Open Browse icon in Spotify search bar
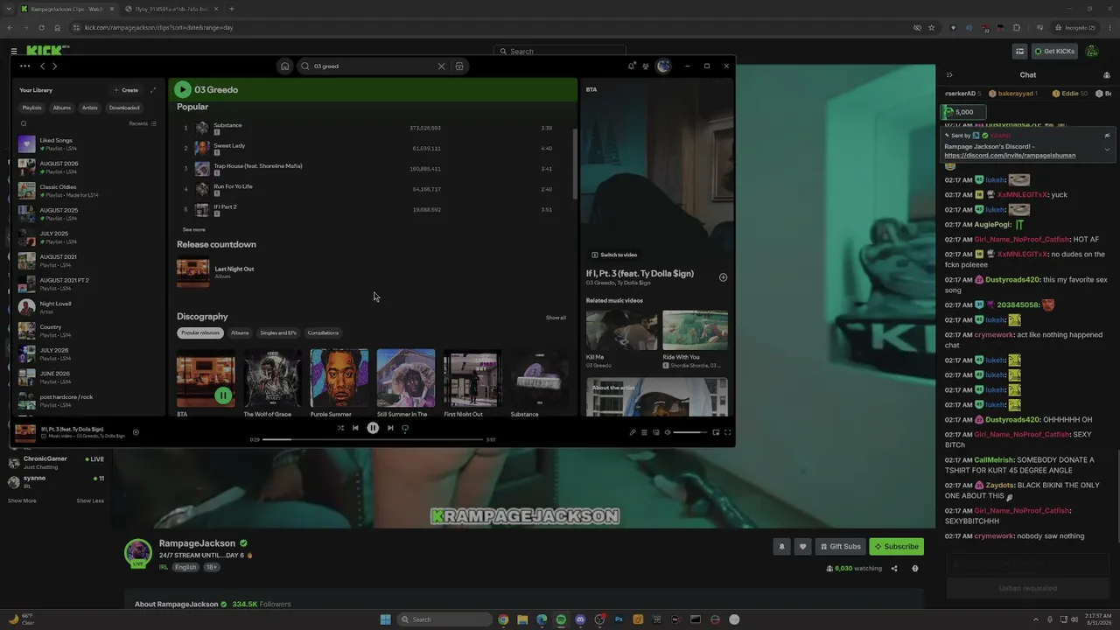This screenshot has width=1120, height=630. pos(459,66)
